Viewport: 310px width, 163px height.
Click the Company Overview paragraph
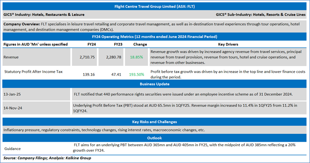point(155,27)
